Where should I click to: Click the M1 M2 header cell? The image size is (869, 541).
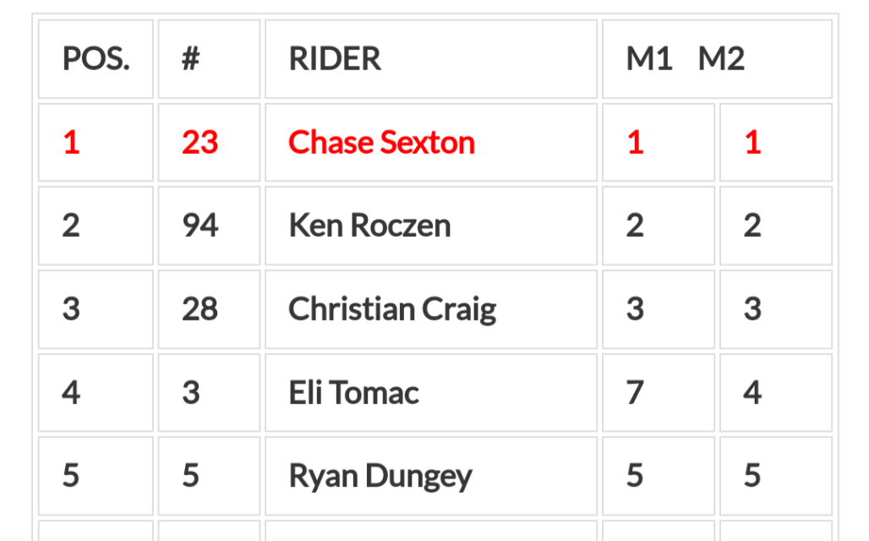(717, 59)
